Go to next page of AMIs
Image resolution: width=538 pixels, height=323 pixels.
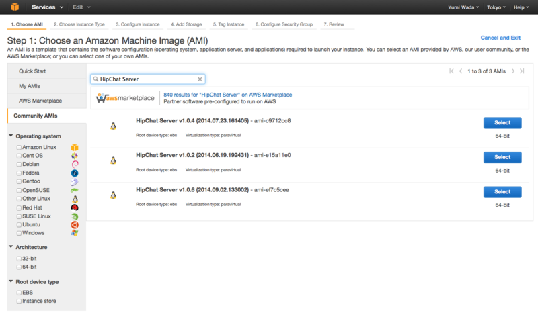pos(513,71)
